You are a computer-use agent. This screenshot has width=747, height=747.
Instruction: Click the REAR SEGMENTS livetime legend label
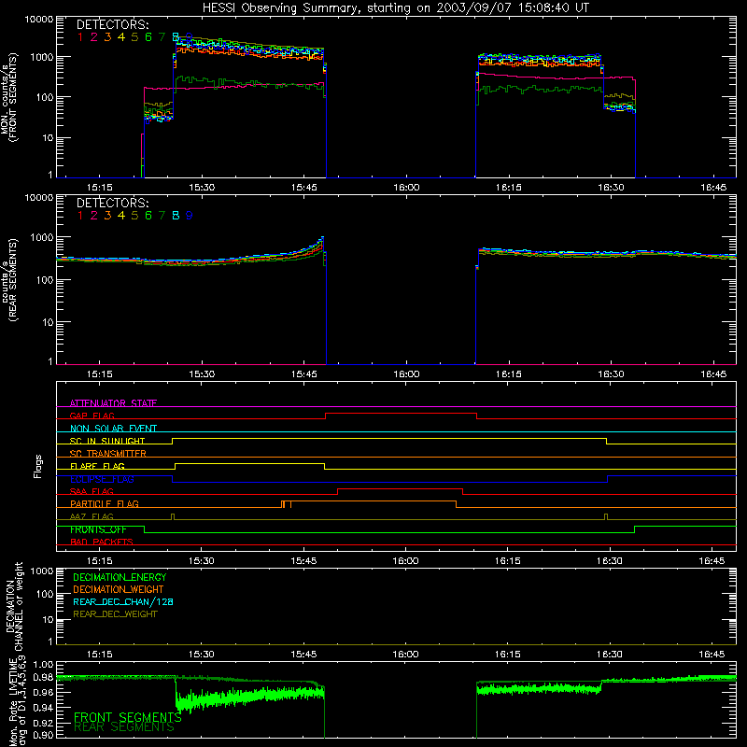(124, 727)
